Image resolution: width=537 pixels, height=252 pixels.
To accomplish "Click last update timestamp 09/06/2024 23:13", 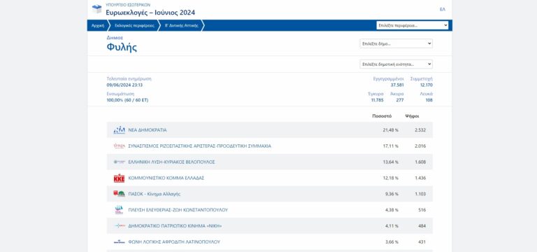I will click(x=124, y=85).
